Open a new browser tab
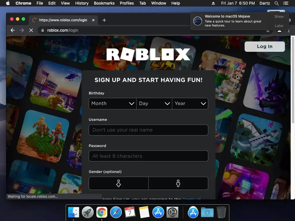Screen dimensions: 295x221 [104, 20]
